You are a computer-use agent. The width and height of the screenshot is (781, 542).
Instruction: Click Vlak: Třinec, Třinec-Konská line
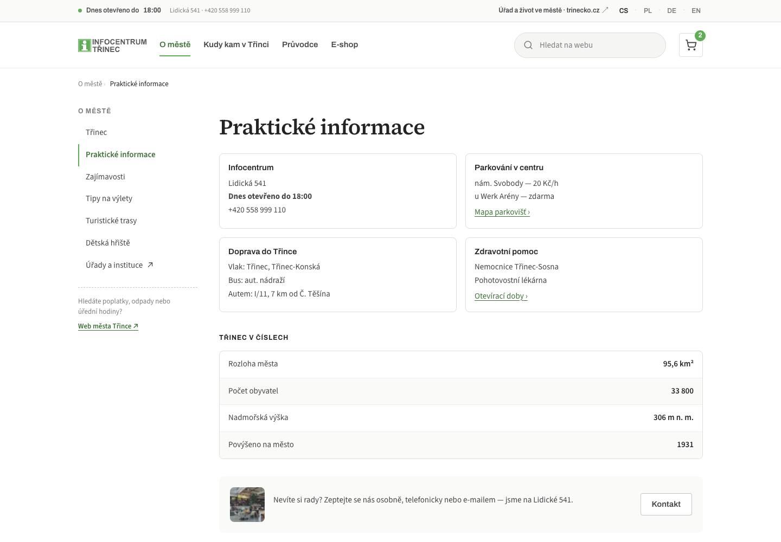click(274, 267)
